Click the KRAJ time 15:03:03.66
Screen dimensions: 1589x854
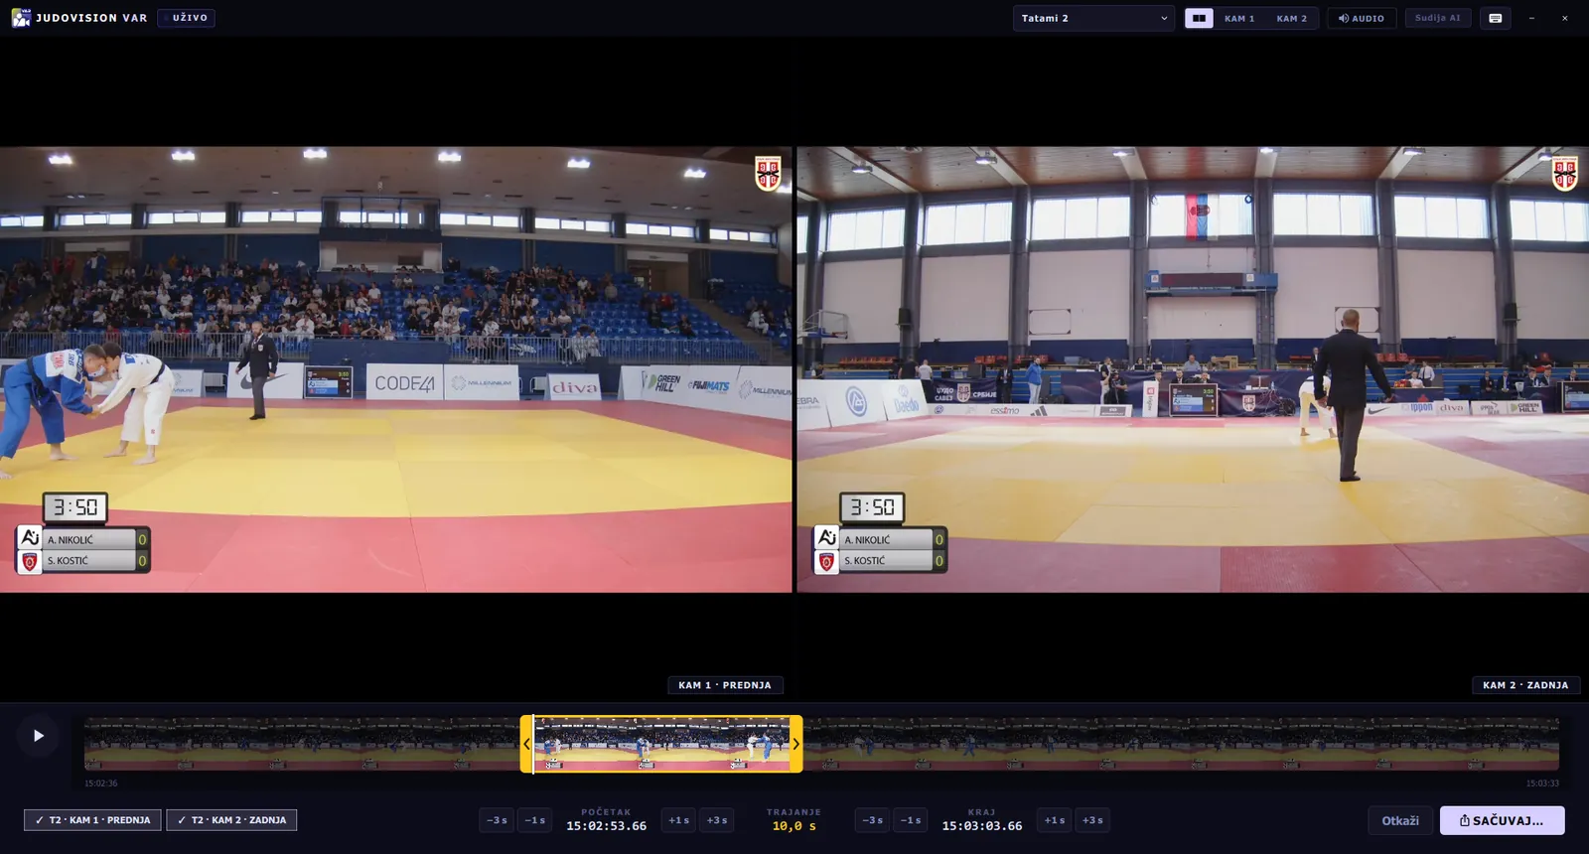tap(982, 826)
